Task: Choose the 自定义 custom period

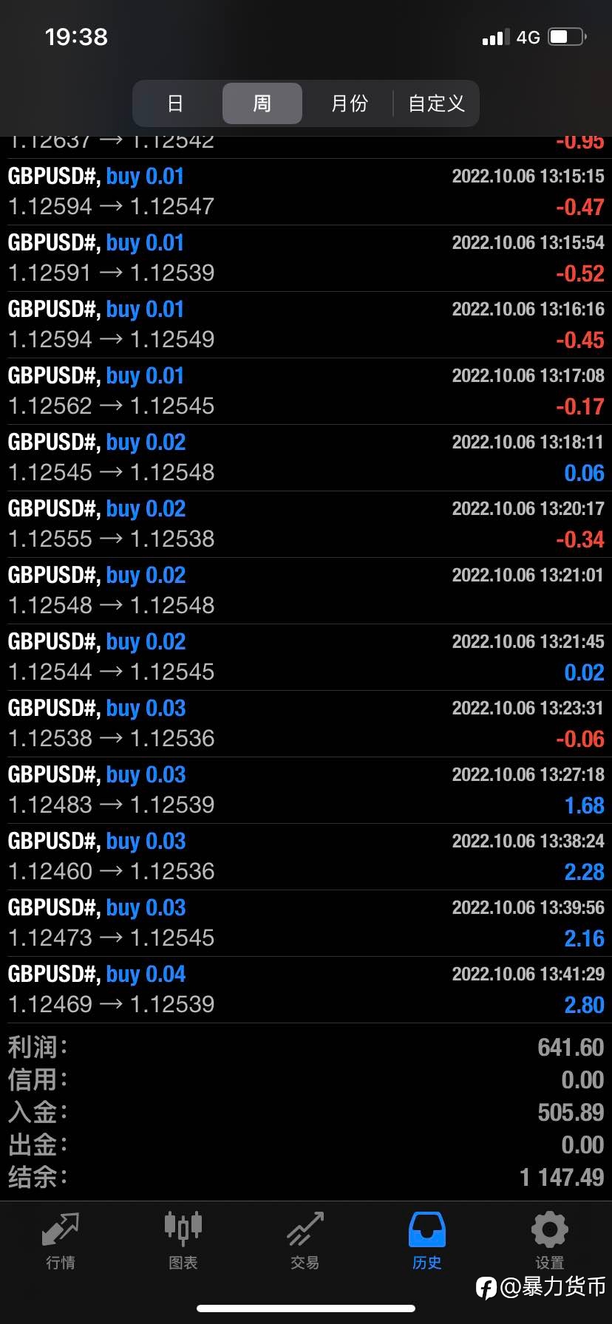Action: coord(436,103)
